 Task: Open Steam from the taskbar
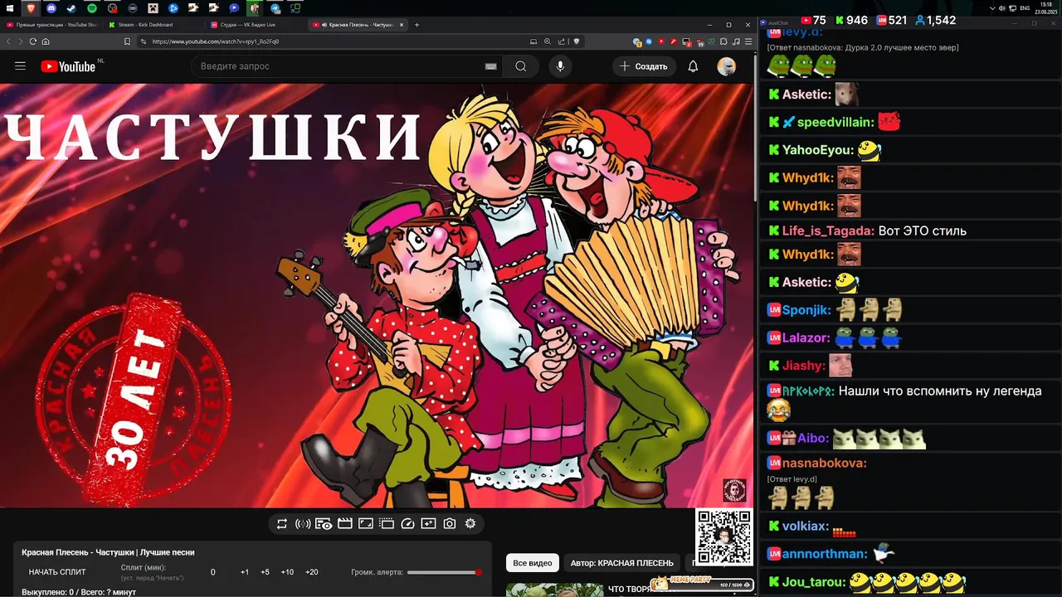[x=71, y=8]
